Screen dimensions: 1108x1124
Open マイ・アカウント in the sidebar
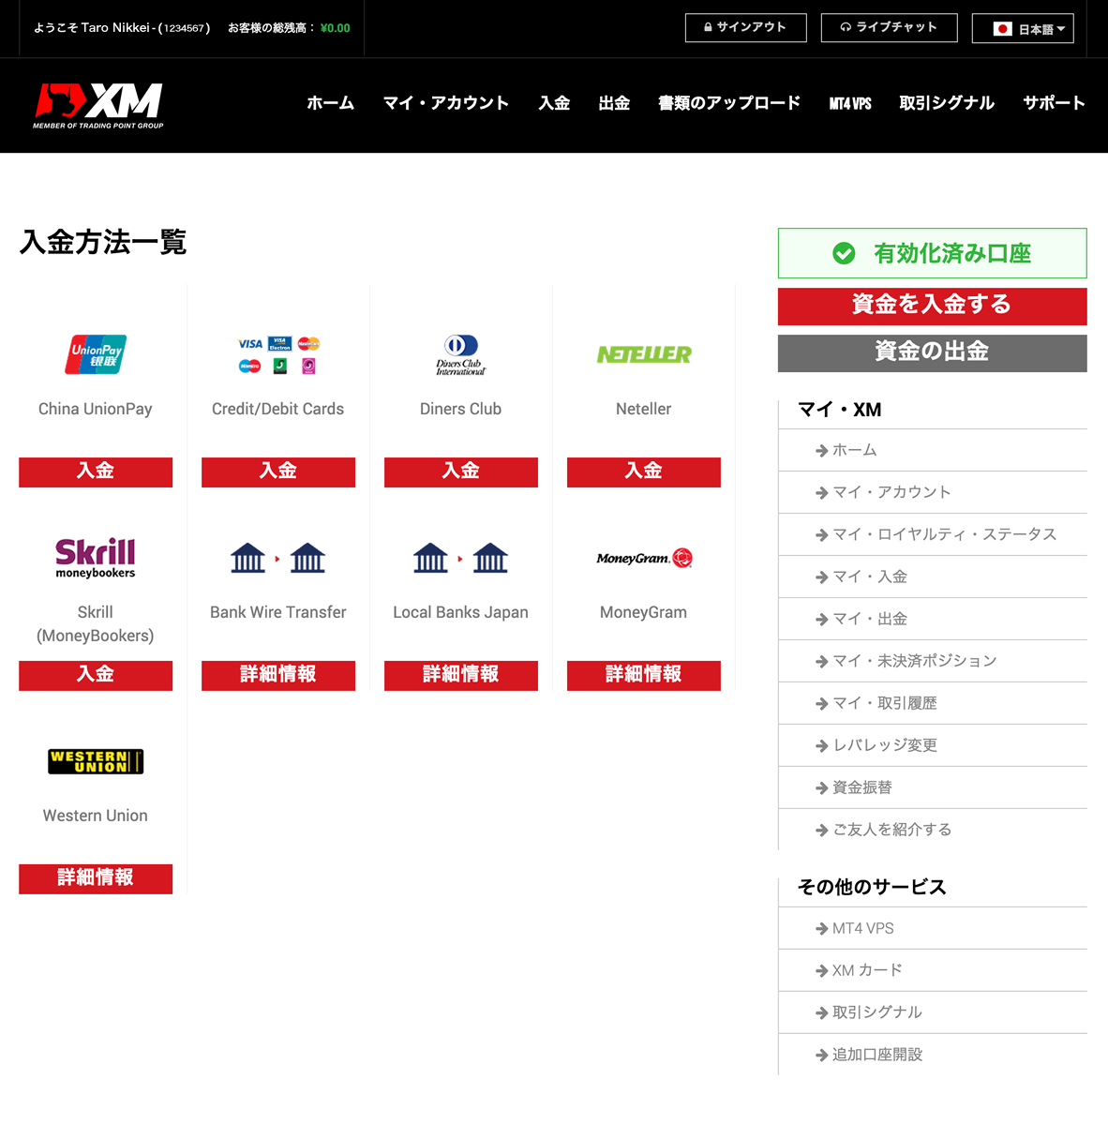933,492
